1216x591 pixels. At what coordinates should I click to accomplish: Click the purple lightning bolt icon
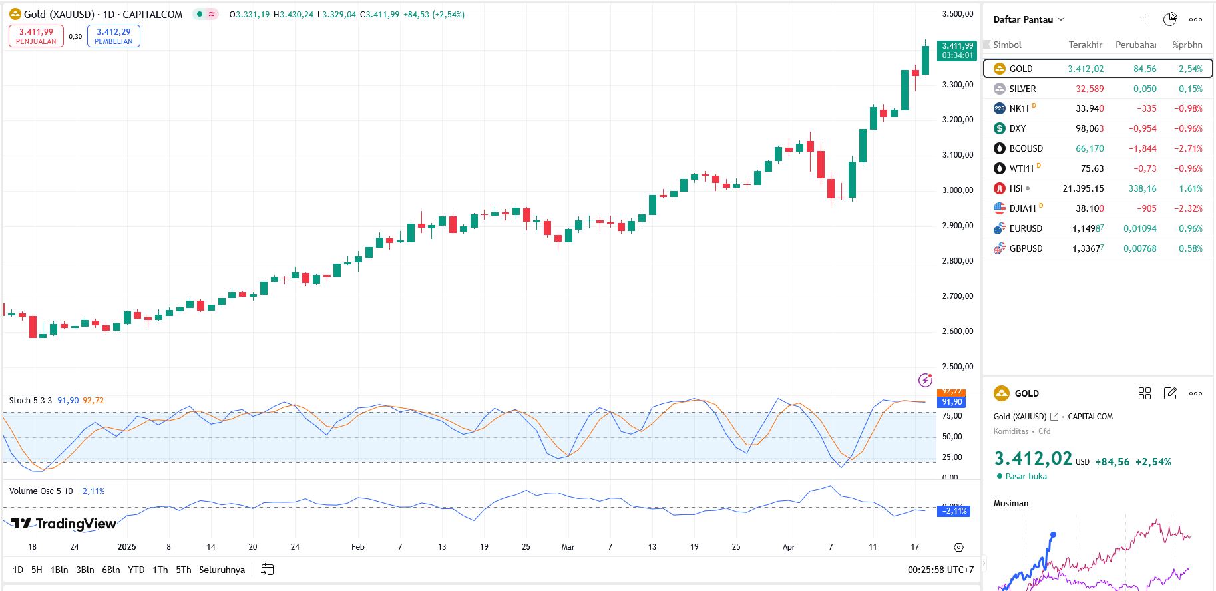(x=925, y=380)
